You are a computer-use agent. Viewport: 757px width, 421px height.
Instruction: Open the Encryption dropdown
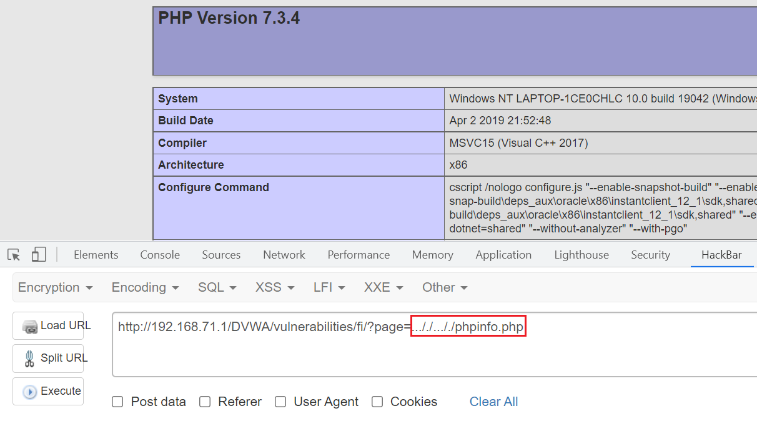point(54,287)
